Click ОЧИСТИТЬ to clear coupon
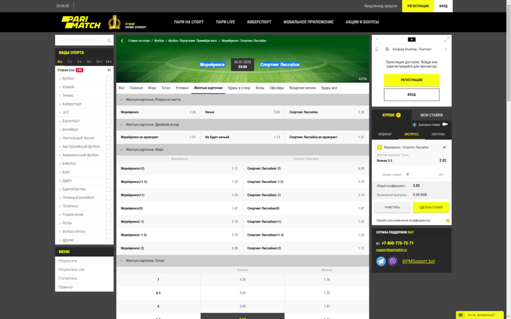Viewport: 511px width, 319px height. [392, 207]
